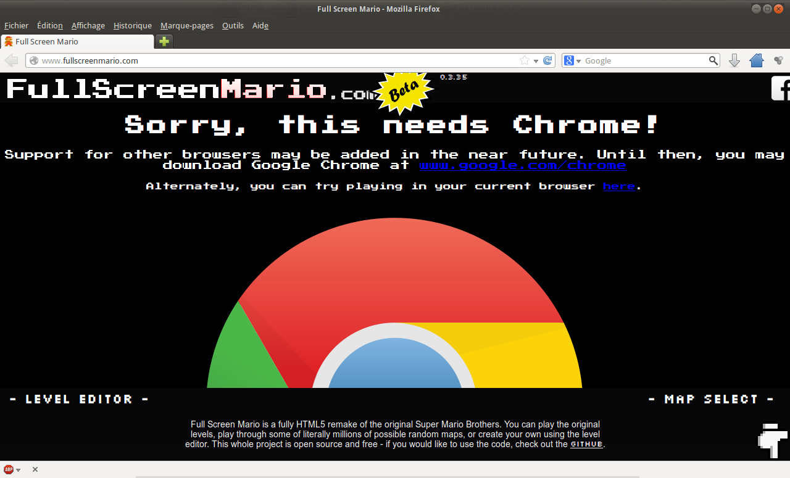Open the Marque-pages menu
The height and width of the screenshot is (478, 790).
tap(187, 25)
